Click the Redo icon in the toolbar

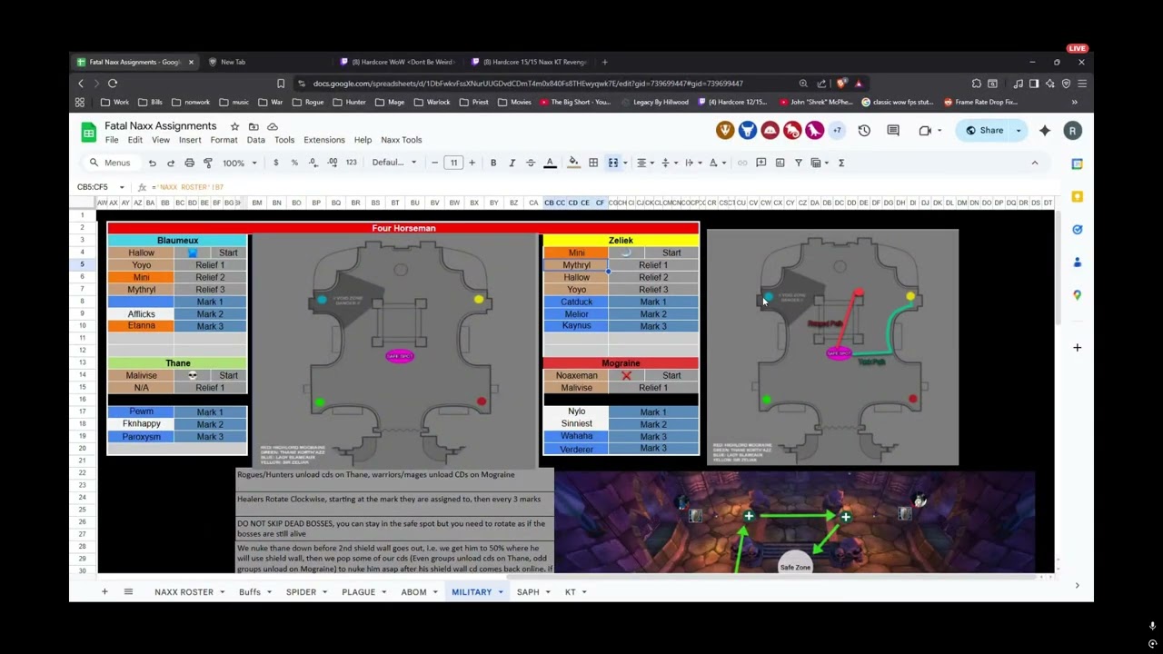[170, 163]
